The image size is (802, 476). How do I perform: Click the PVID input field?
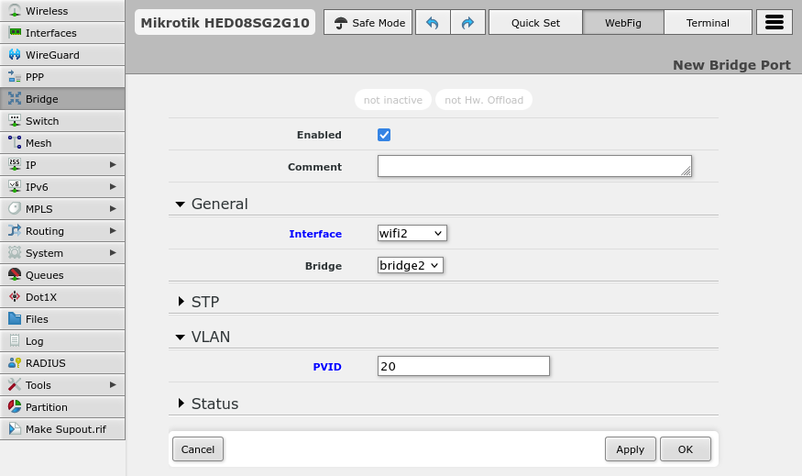pyautogui.click(x=463, y=366)
